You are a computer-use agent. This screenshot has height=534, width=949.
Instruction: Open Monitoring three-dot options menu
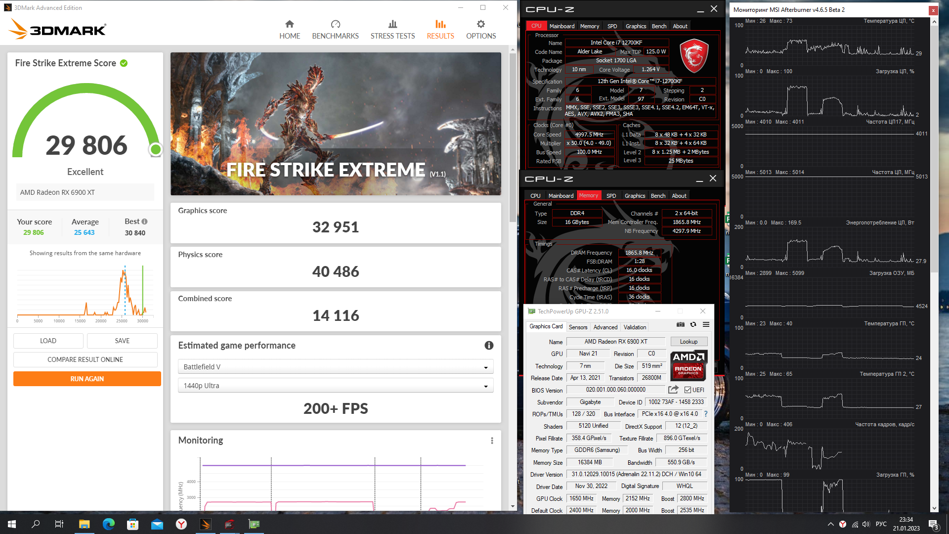[492, 441]
